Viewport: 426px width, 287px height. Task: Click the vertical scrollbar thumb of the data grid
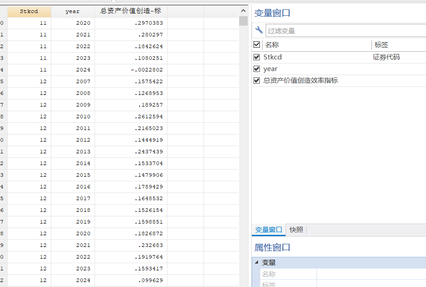(x=244, y=21)
